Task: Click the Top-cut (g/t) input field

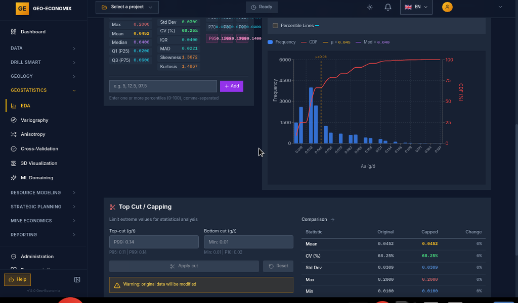Action: (x=154, y=242)
